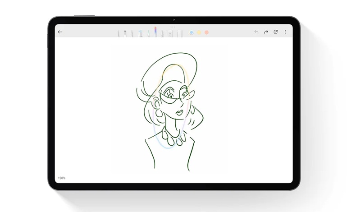
Task: Select the first pen tool in toolbar
Action: tap(119, 33)
